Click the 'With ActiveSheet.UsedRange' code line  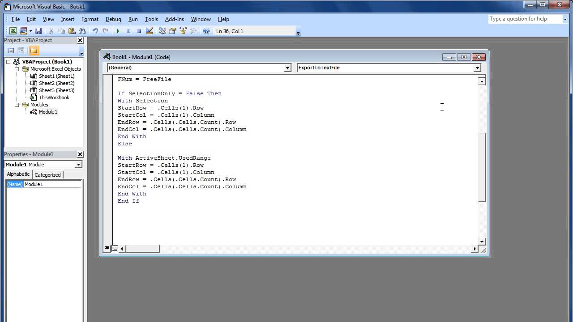164,158
